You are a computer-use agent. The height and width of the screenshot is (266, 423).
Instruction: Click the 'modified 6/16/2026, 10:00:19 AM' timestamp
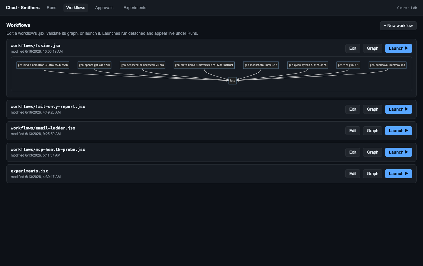37,51
